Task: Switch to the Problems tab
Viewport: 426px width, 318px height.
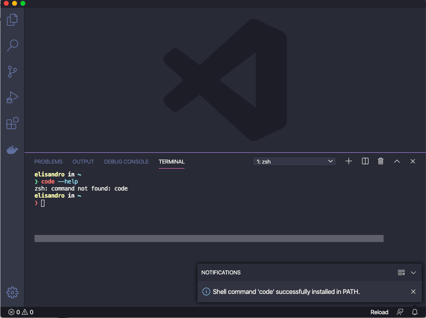Action: 48,162
